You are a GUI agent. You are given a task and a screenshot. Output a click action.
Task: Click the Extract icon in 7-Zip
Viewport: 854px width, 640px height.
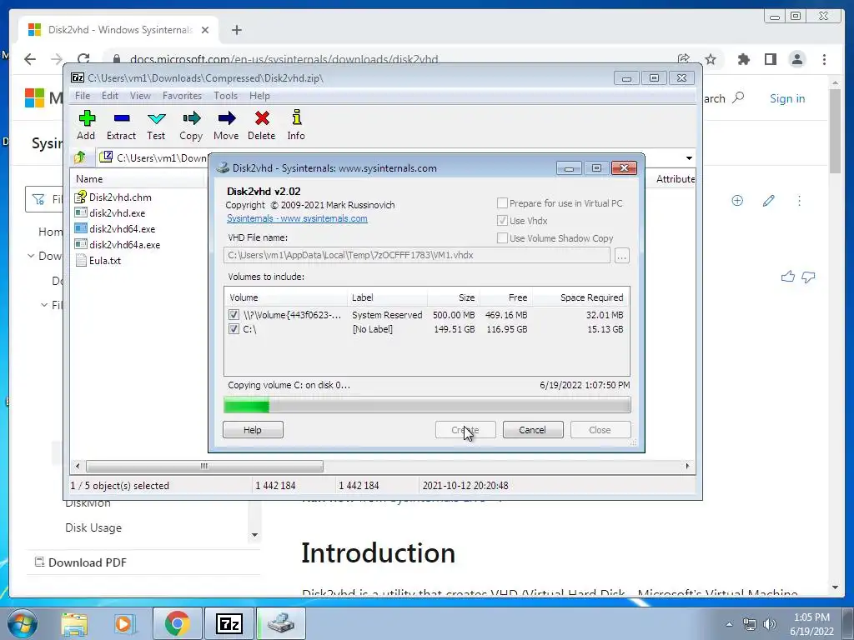[x=122, y=118]
